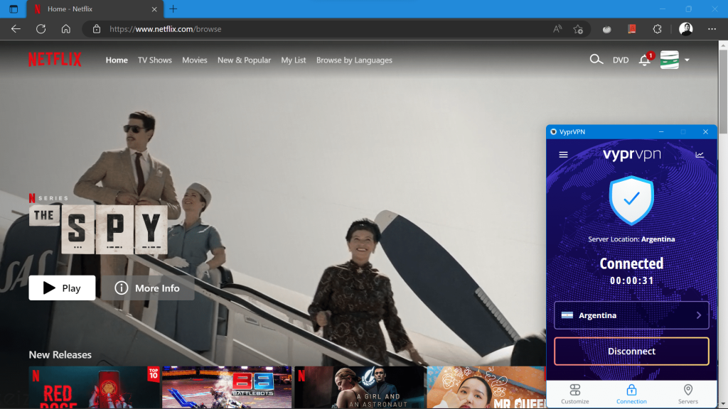Open New & Popular section
The image size is (728, 409).
[245, 60]
